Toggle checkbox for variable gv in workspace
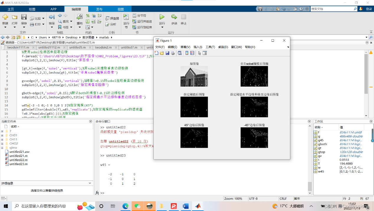 (x=316, y=156)
